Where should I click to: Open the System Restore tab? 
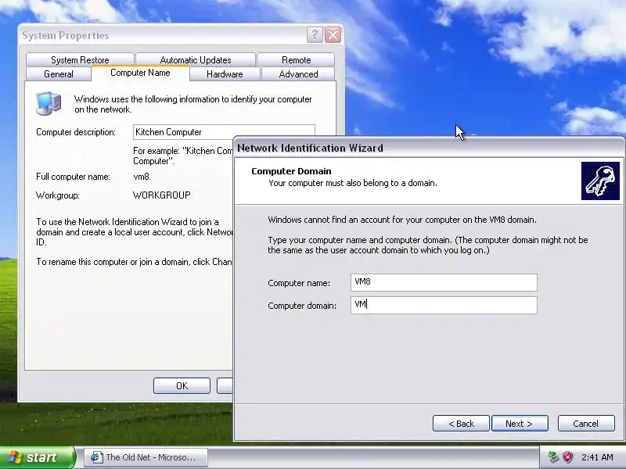click(x=80, y=60)
